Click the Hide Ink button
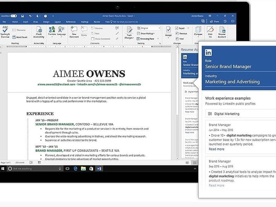Viewport: 276px width, 207px height. tap(210, 32)
